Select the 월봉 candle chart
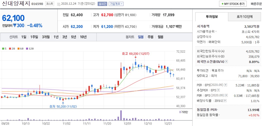The image size is (262, 126). (160, 37)
